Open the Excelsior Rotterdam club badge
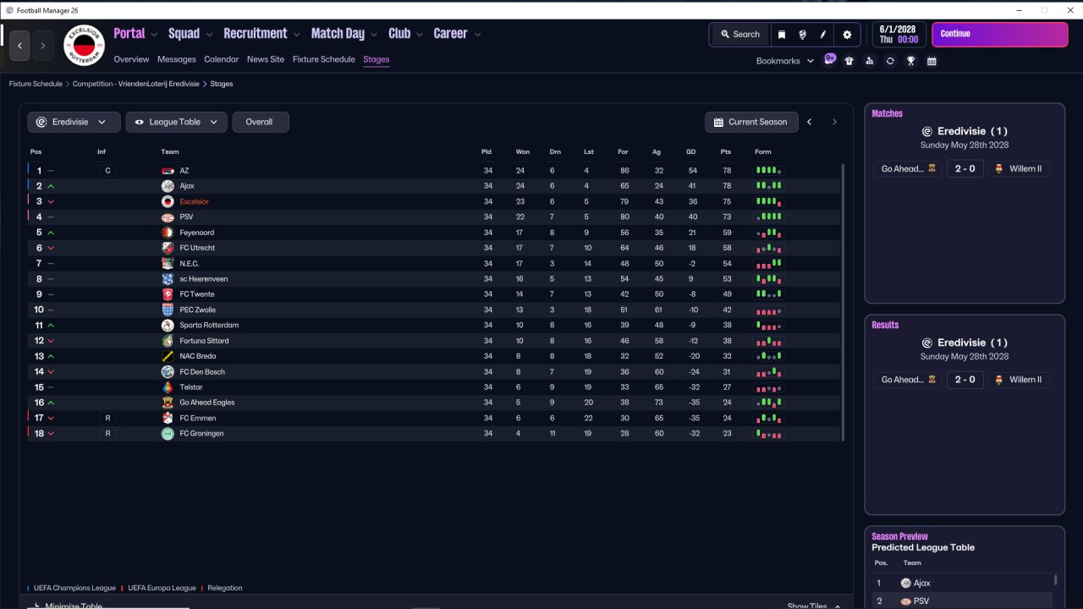 click(84, 45)
